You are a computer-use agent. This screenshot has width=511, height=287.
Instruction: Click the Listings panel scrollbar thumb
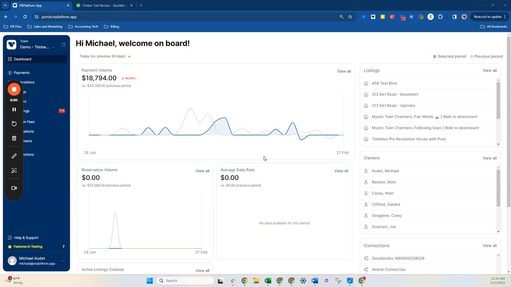pos(498,100)
